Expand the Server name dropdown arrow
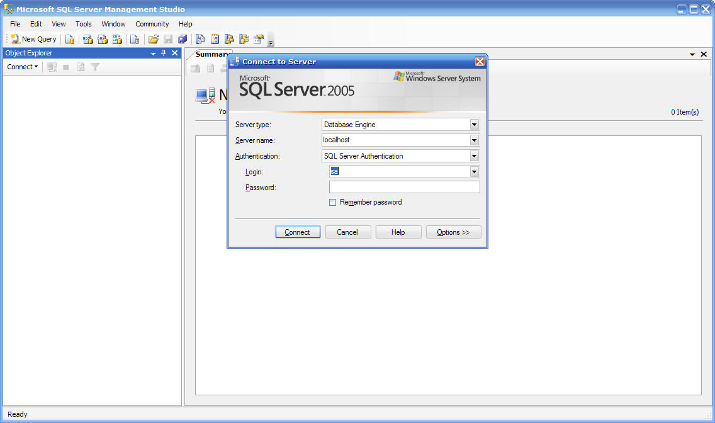The image size is (715, 423). click(474, 140)
